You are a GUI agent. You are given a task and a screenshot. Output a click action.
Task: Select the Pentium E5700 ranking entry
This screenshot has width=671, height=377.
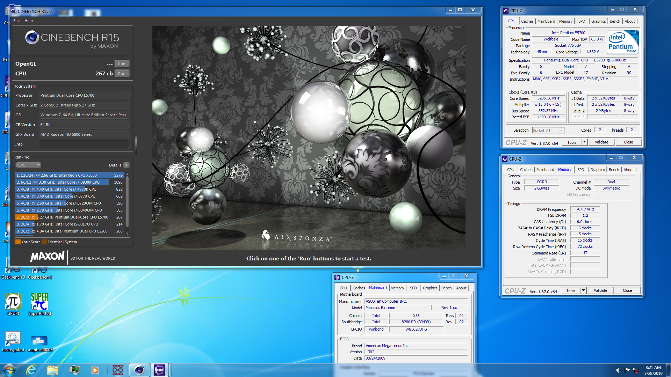point(70,217)
